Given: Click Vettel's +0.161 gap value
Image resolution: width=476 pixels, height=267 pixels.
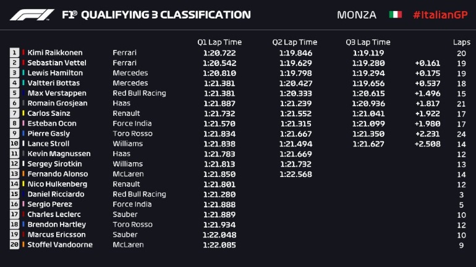Looking at the screenshot, I should tap(428, 63).
